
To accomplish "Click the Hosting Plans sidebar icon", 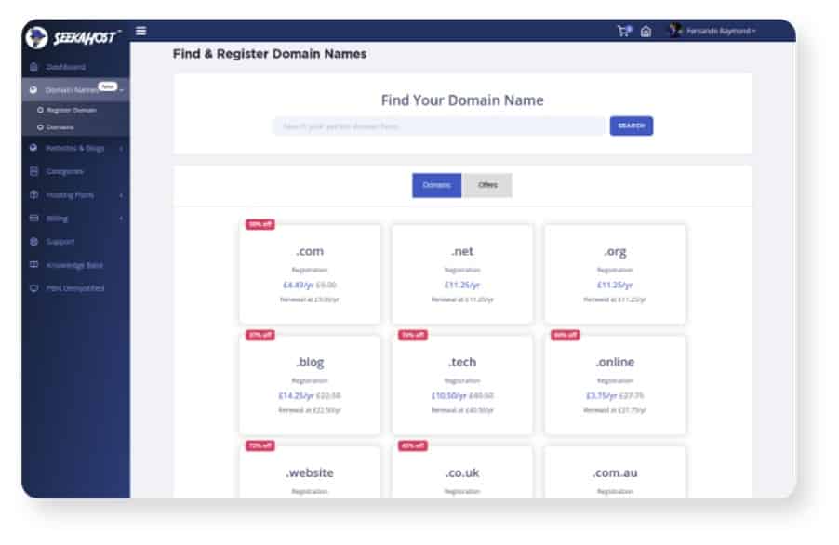I will click(33, 194).
